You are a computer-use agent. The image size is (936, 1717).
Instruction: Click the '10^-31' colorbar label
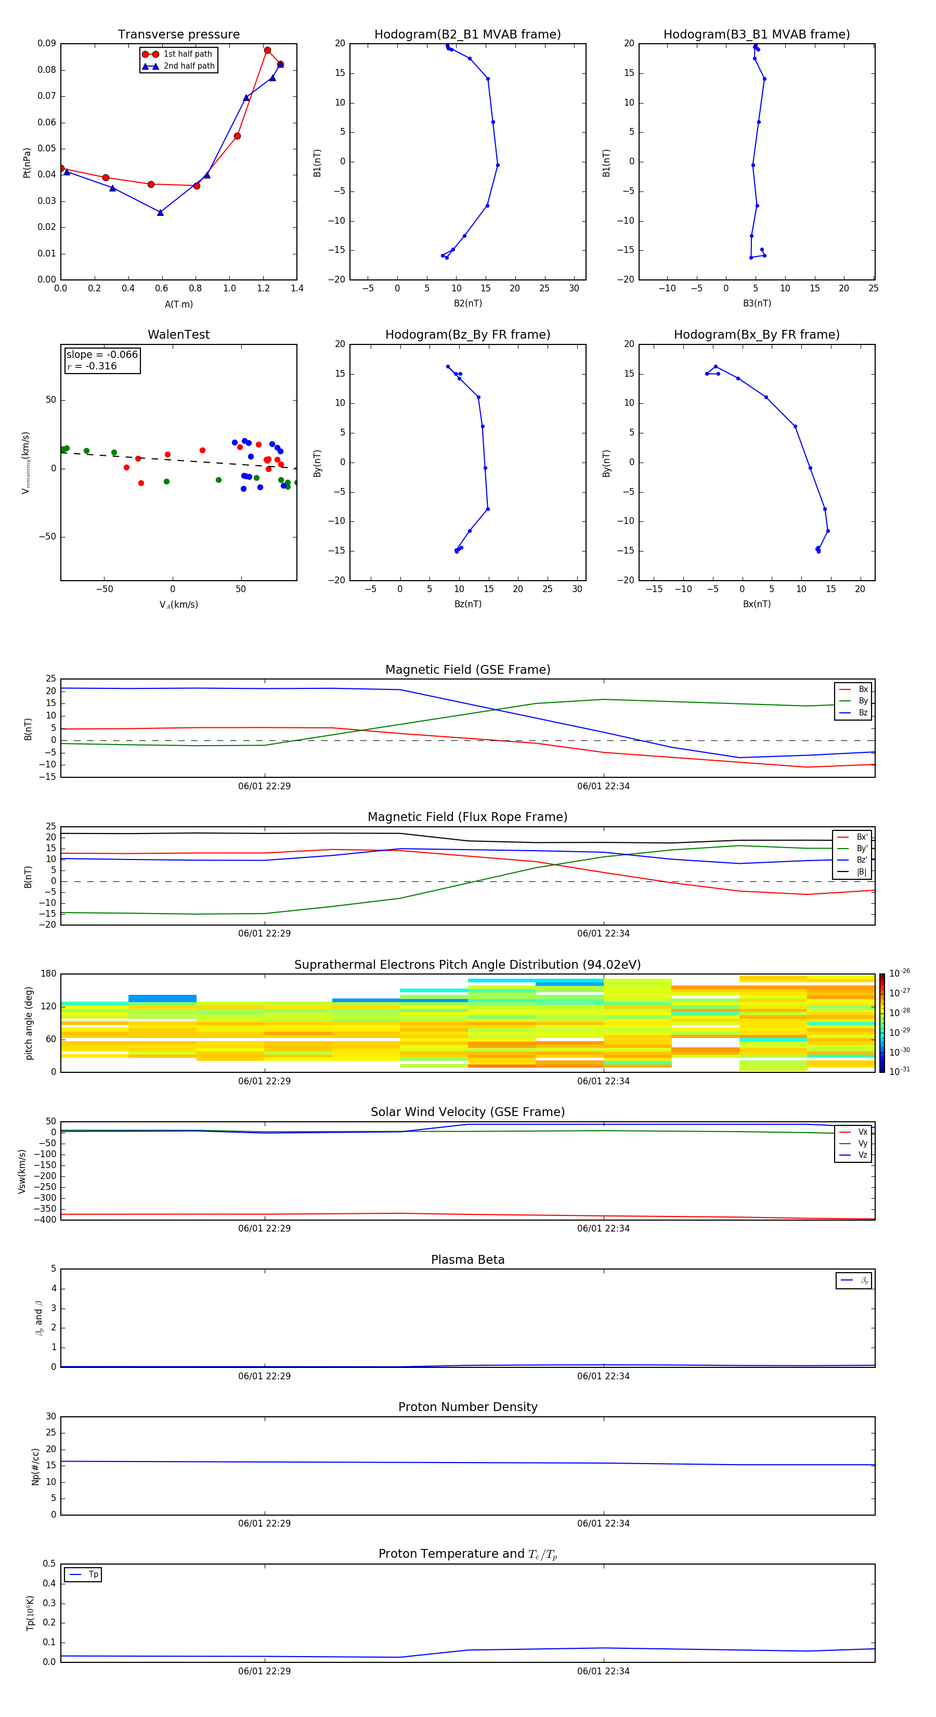900,1071
